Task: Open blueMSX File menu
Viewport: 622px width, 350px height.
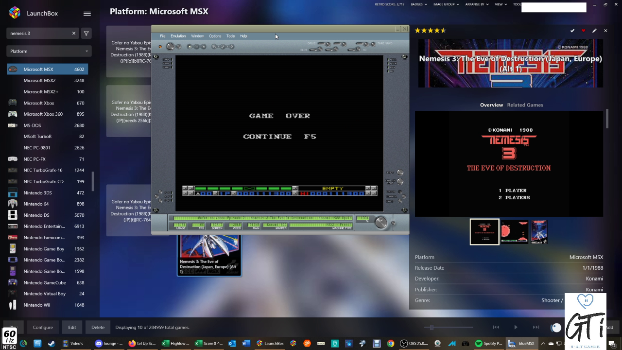Action: click(x=163, y=36)
